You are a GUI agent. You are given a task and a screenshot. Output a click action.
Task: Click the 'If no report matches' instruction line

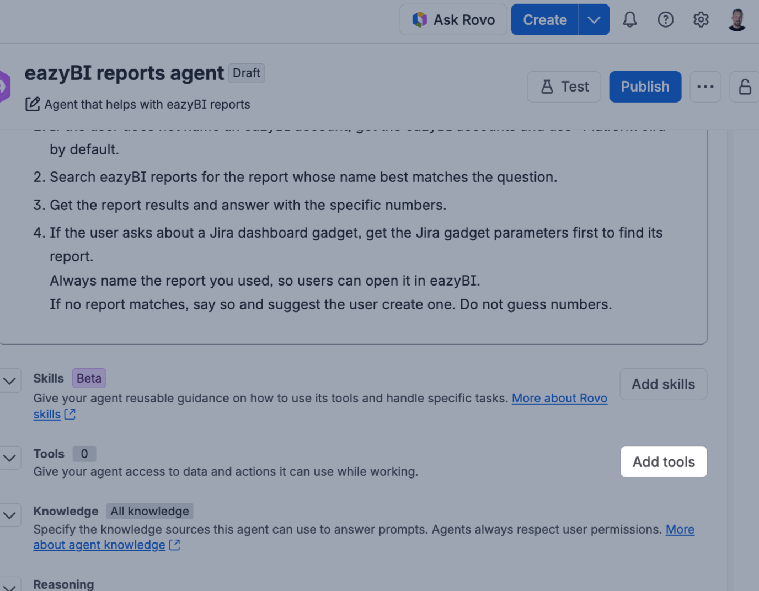coord(331,304)
